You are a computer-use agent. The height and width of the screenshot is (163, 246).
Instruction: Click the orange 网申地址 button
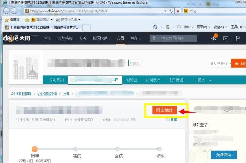pyautogui.click(x=164, y=110)
